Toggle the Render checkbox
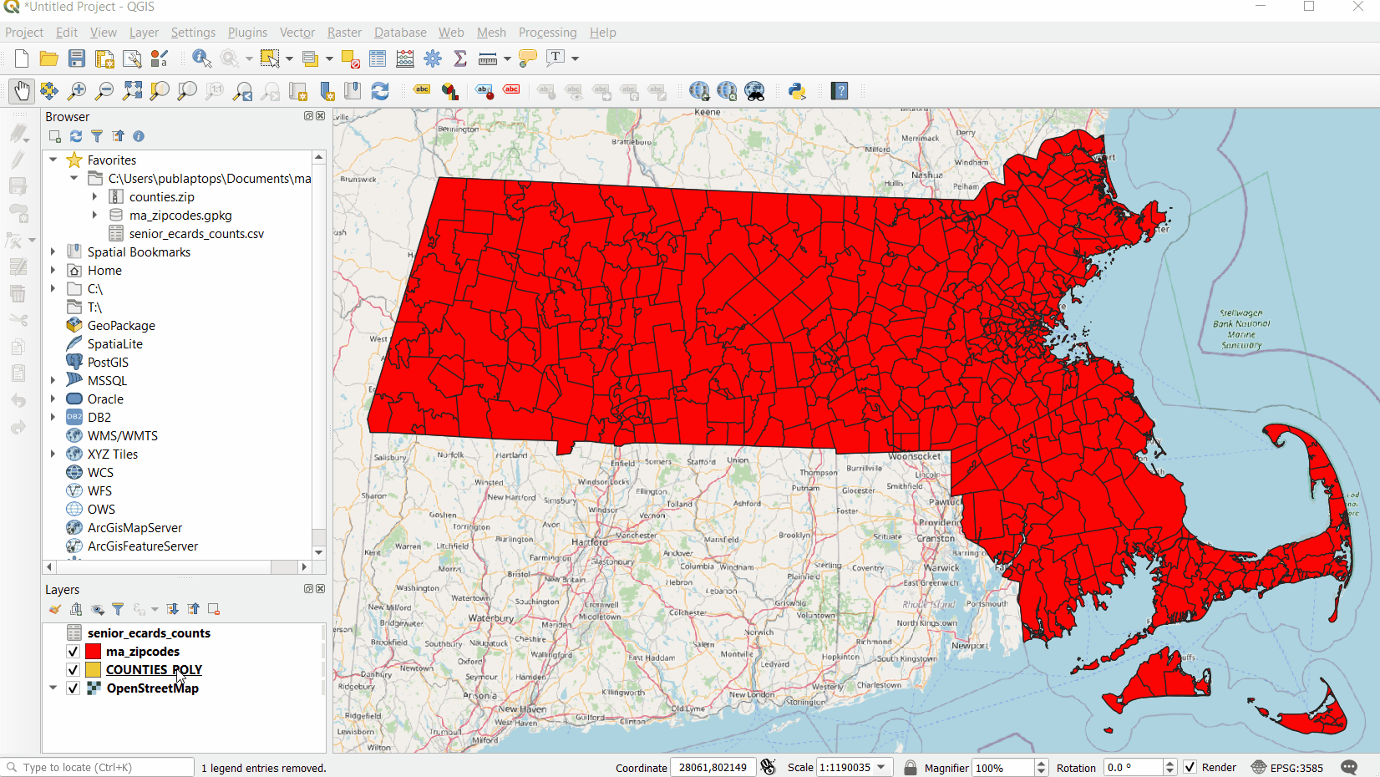This screenshot has width=1380, height=777. 1190,767
